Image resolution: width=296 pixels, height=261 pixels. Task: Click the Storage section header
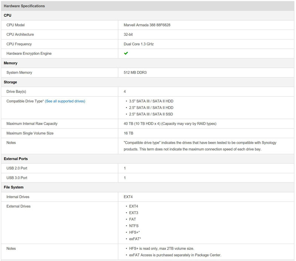(x=10, y=82)
